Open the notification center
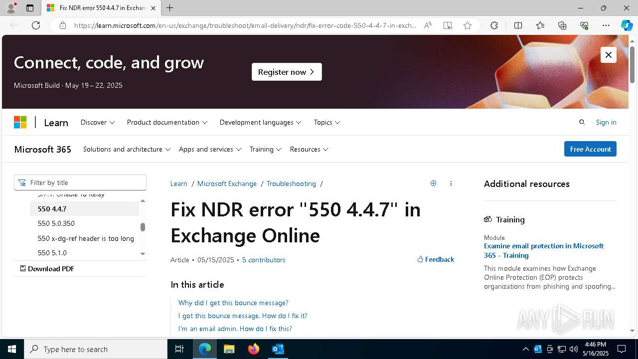The height and width of the screenshot is (359, 638). (x=622, y=349)
